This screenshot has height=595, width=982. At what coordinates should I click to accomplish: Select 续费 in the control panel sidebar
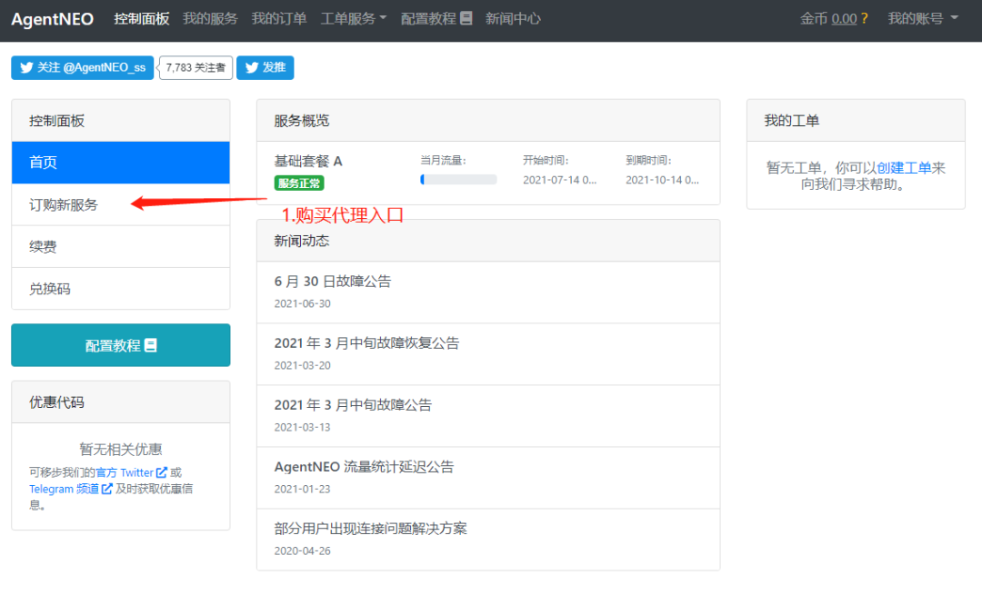[x=43, y=246]
